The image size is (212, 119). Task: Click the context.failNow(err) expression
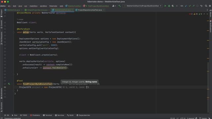[55, 68]
